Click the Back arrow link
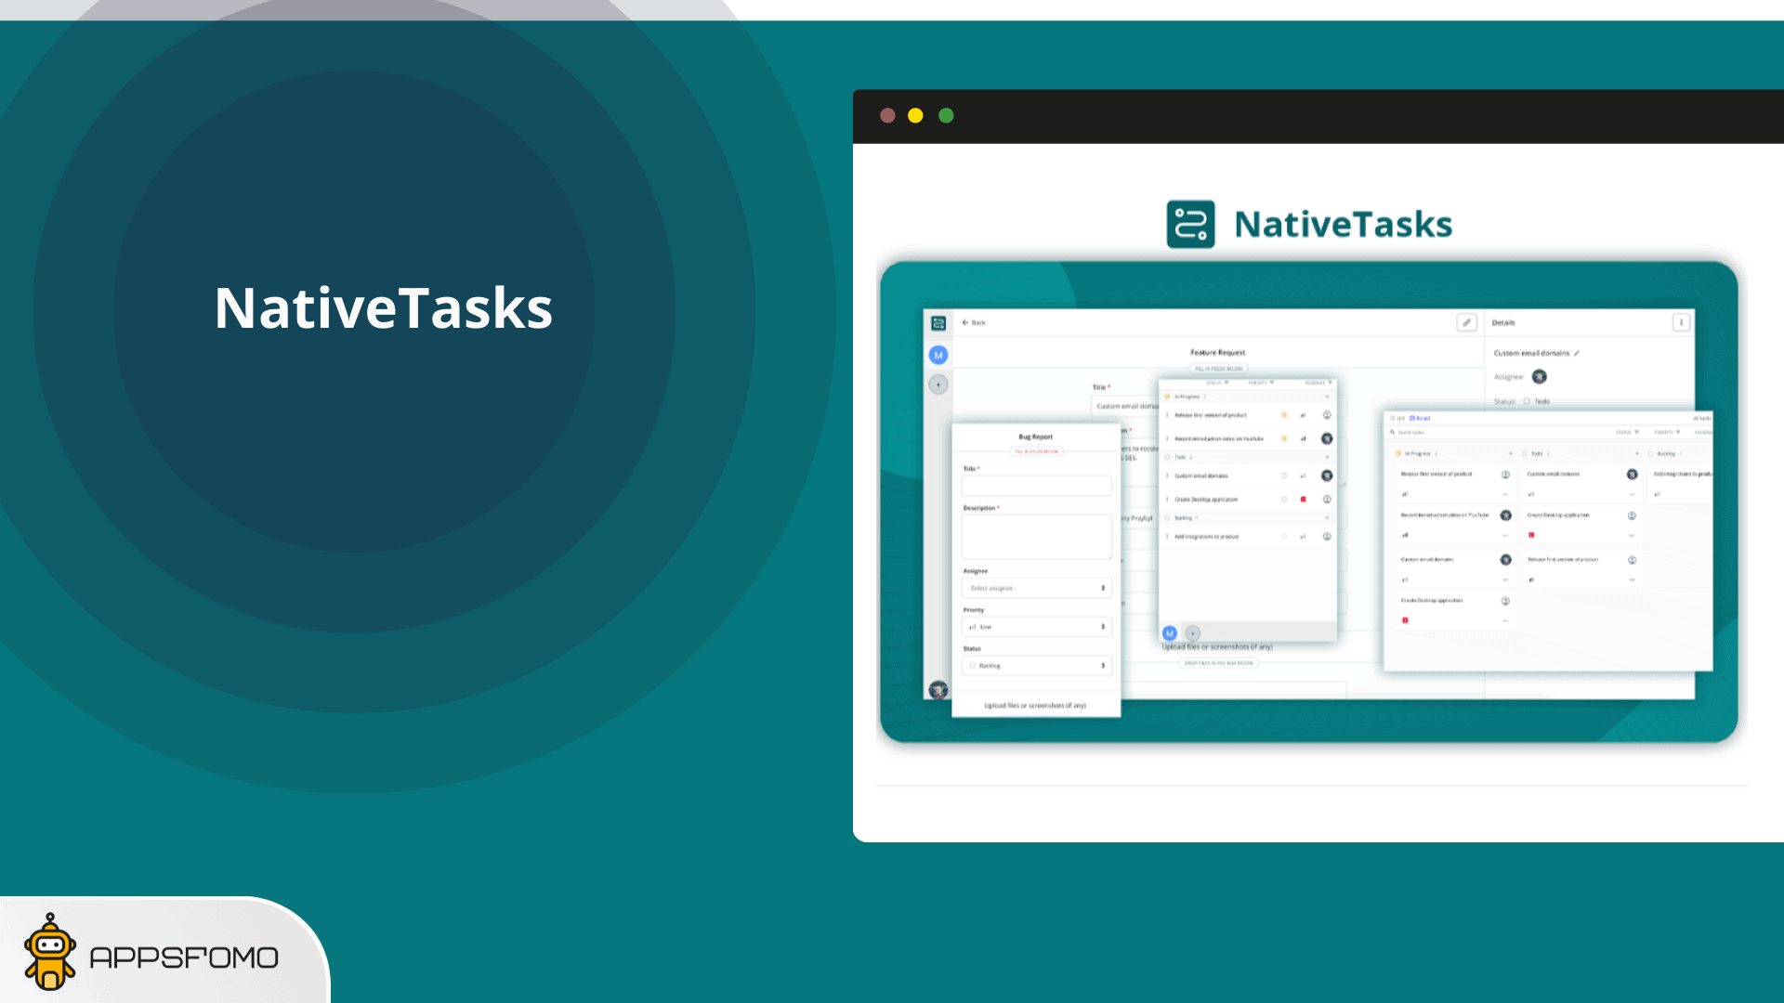This screenshot has height=1003, width=1784. point(973,322)
